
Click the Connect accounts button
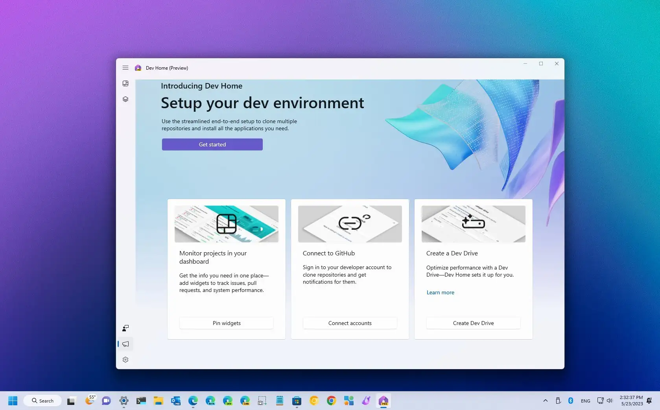point(350,323)
